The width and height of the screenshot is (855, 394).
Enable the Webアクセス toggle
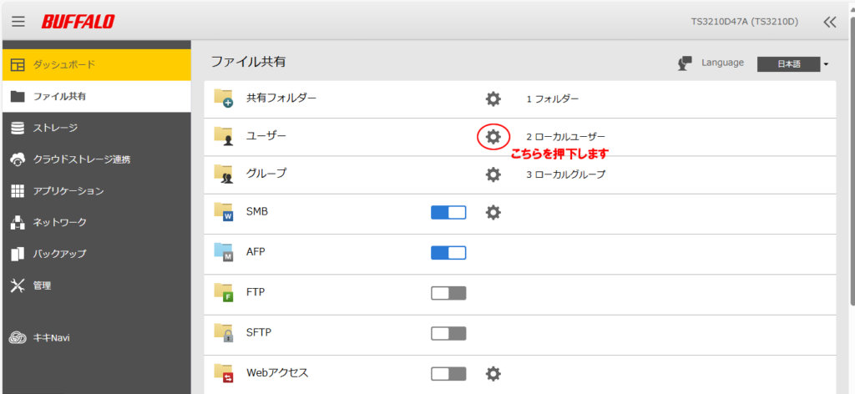click(x=448, y=374)
